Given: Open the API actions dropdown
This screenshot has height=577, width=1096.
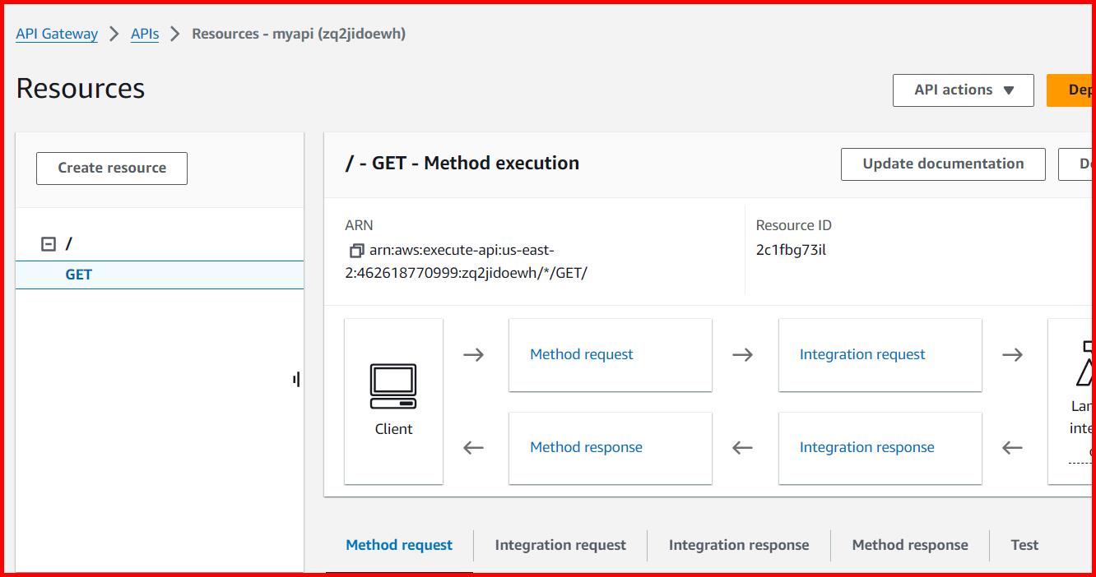Looking at the screenshot, I should click(962, 90).
